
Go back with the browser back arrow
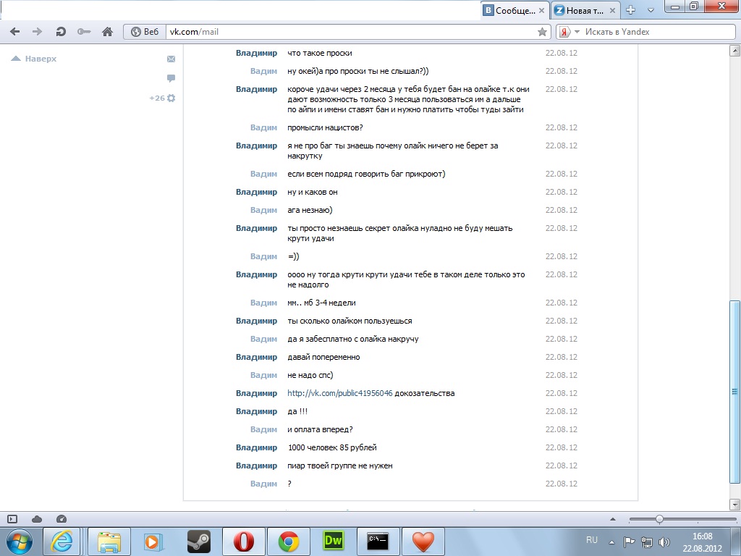pos(14,32)
